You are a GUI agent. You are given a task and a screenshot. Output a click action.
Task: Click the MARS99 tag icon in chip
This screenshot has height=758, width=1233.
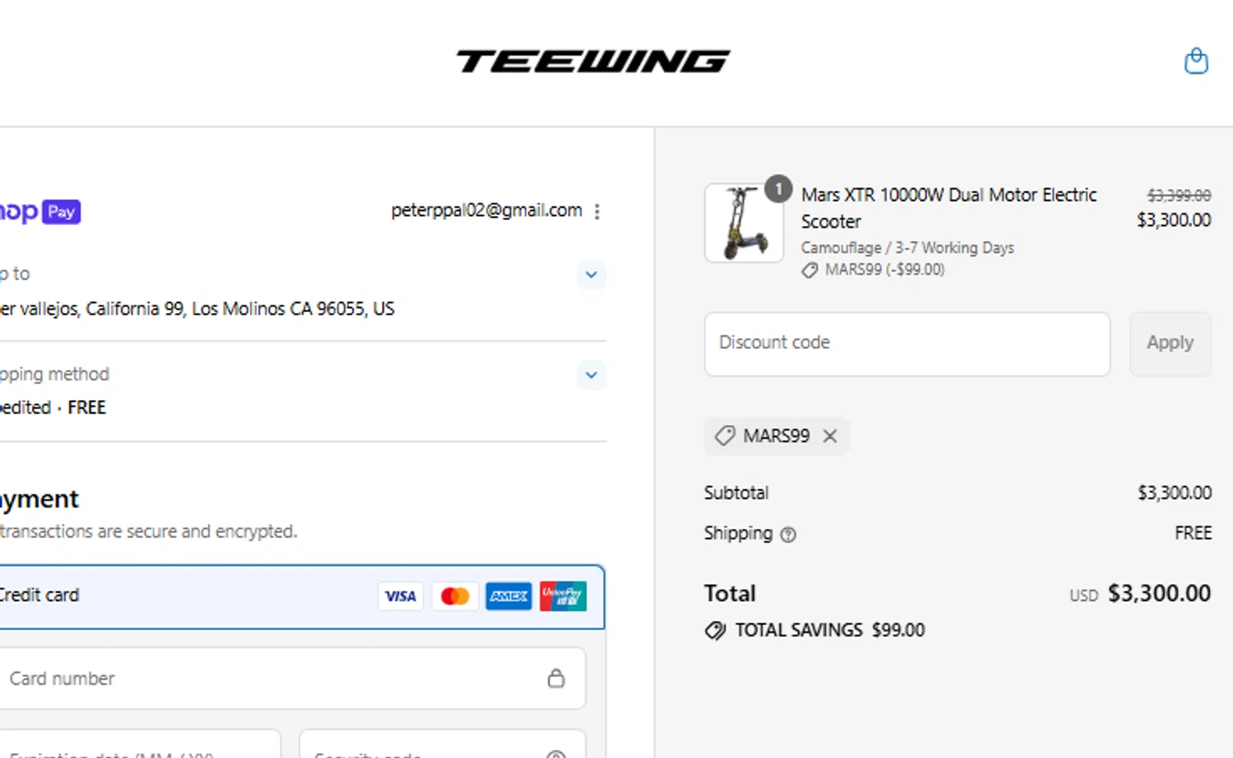click(x=725, y=436)
